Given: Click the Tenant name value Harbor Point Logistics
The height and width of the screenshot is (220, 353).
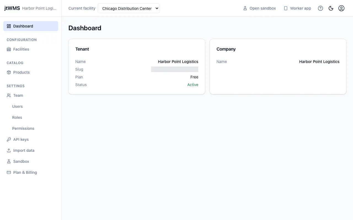Looking at the screenshot, I should click(x=178, y=62).
